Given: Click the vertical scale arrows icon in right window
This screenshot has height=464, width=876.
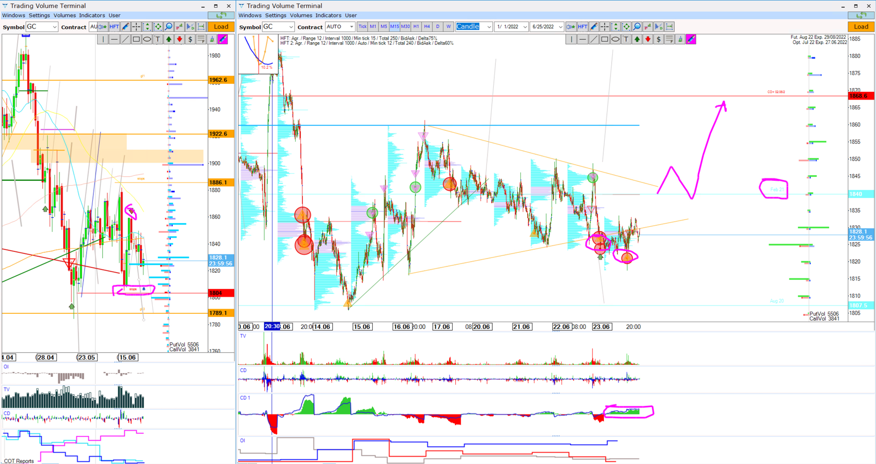Looking at the screenshot, I should click(x=615, y=27).
